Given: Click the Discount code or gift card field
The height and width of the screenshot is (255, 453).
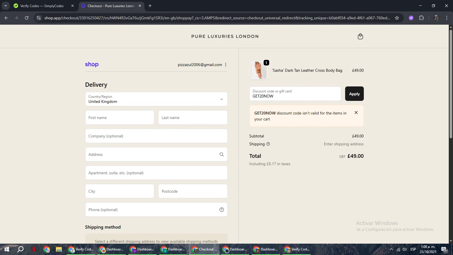Looking at the screenshot, I should (295, 94).
